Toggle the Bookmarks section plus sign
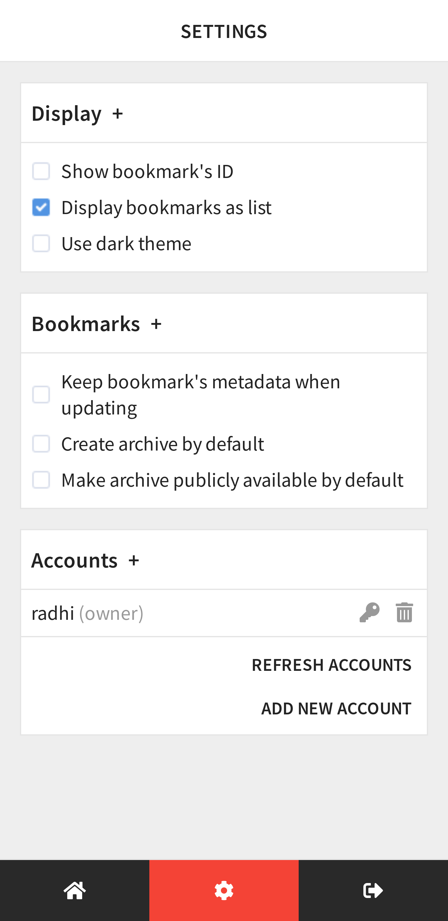 click(x=156, y=324)
